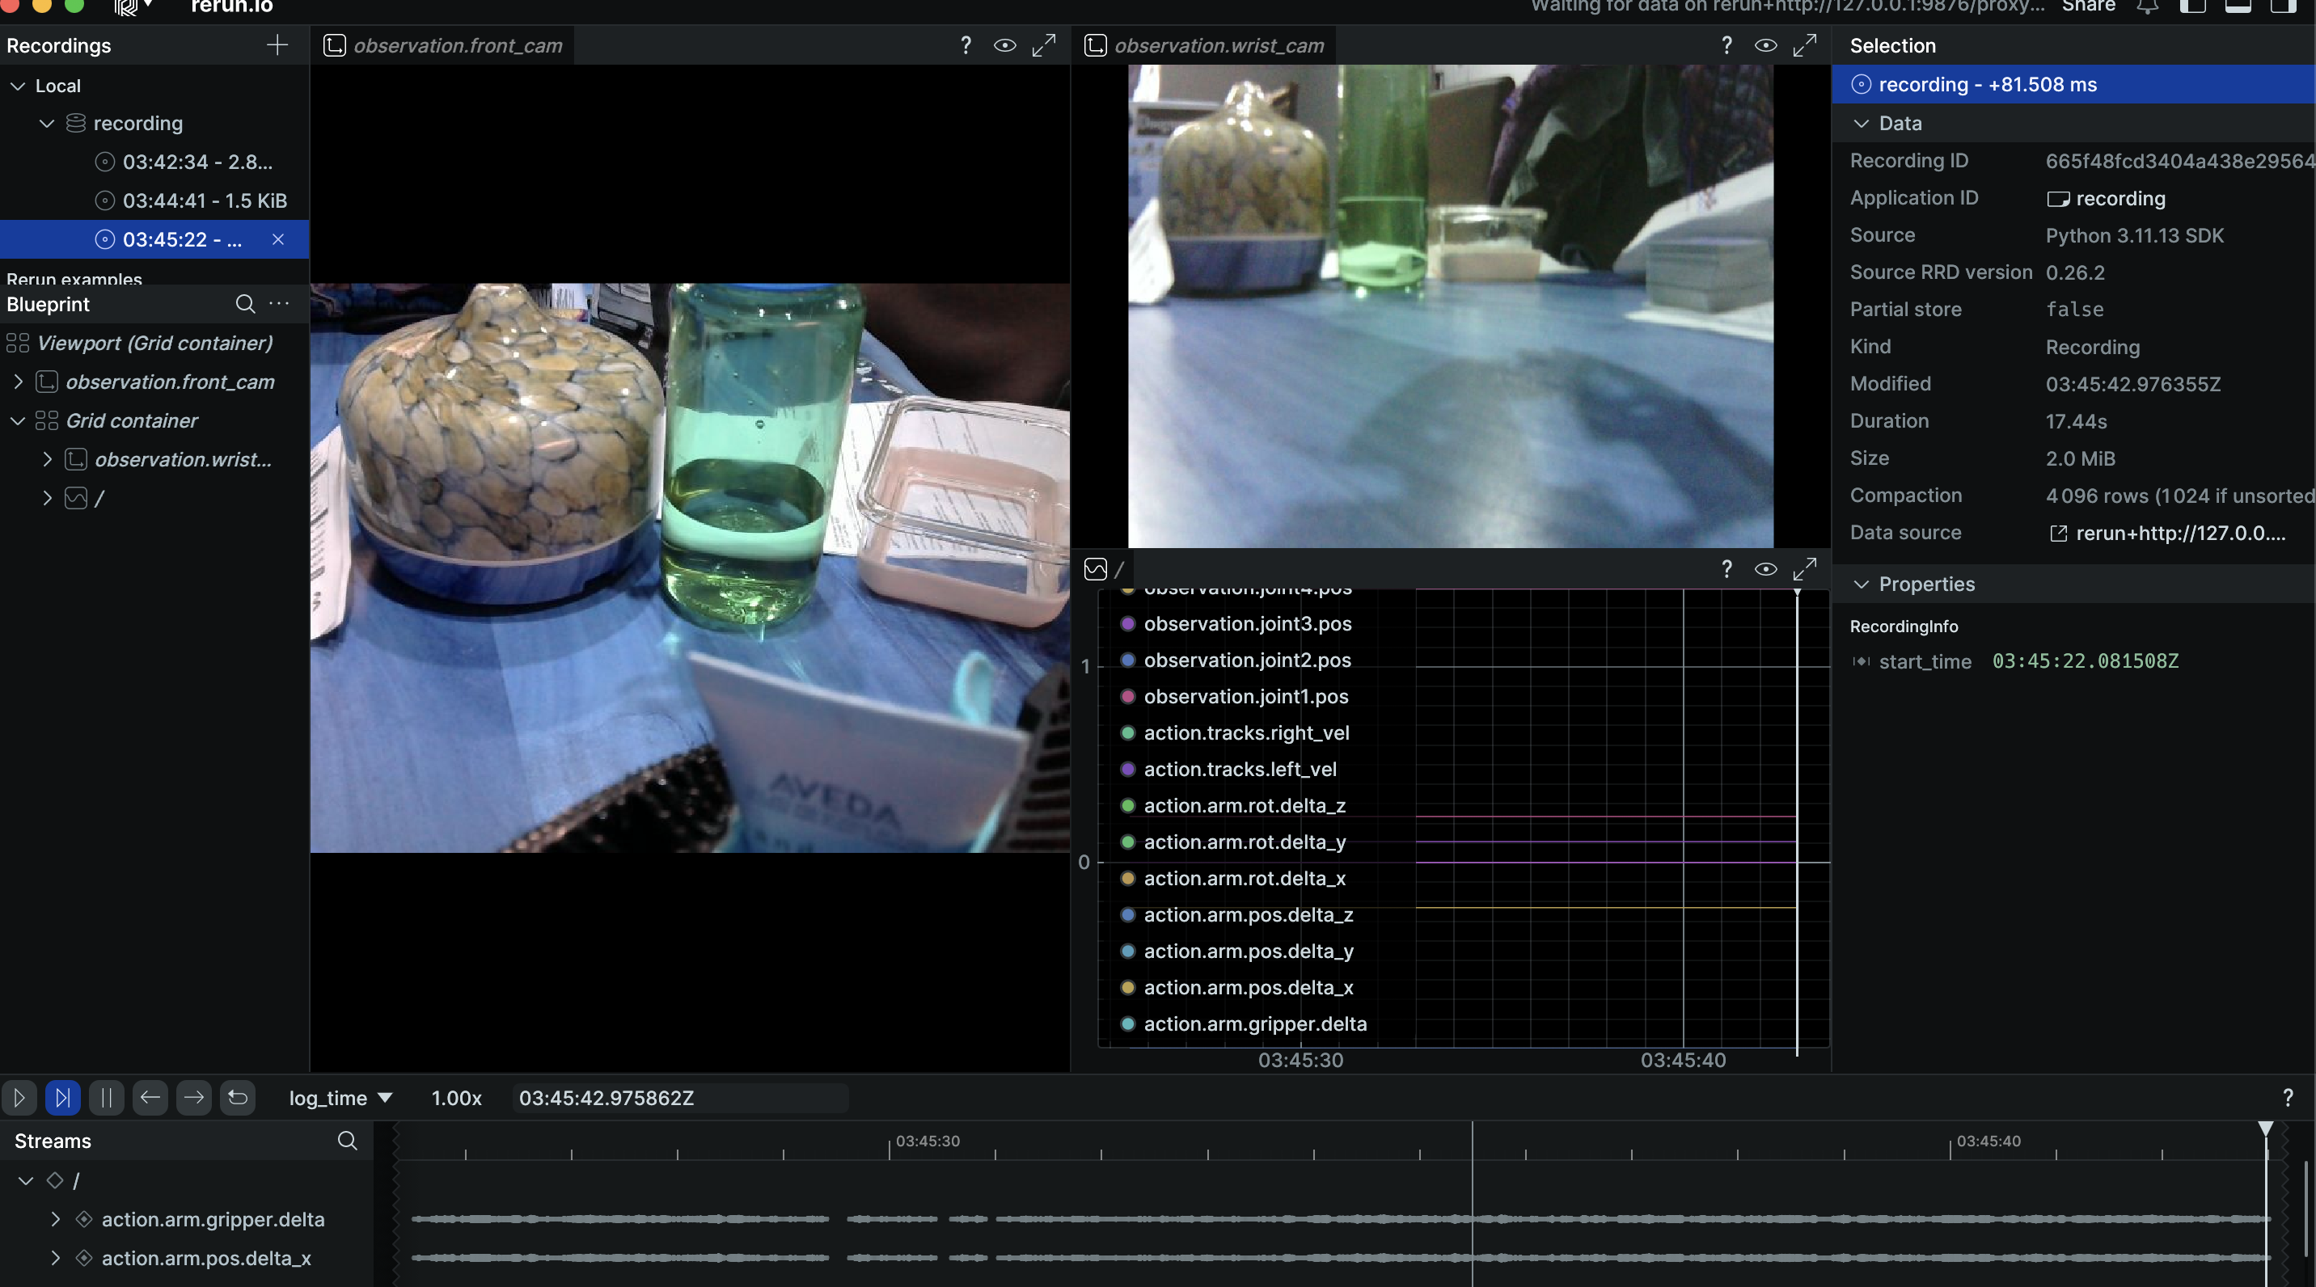Collapse the Data section in Selection
This screenshot has width=2316, height=1287.
click(x=1861, y=123)
